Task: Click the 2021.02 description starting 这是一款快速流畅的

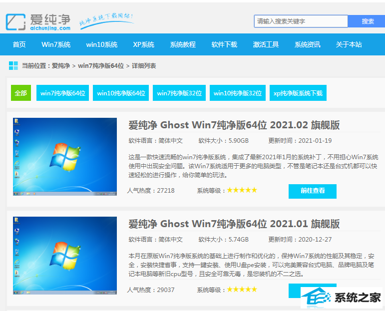Action: click(x=253, y=166)
